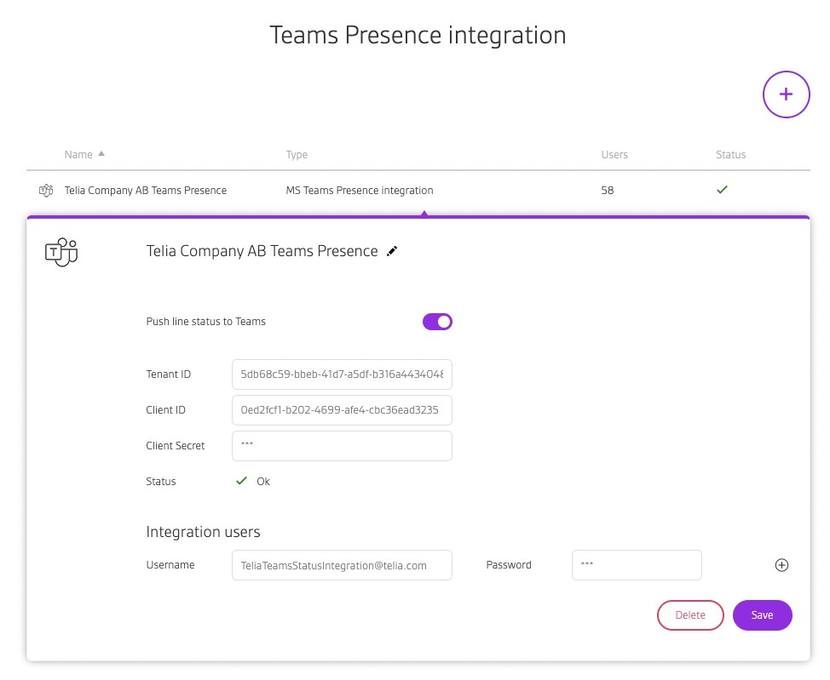Image resolution: width=830 pixels, height=680 pixels.
Task: Click the Password label
Action: [x=509, y=565]
